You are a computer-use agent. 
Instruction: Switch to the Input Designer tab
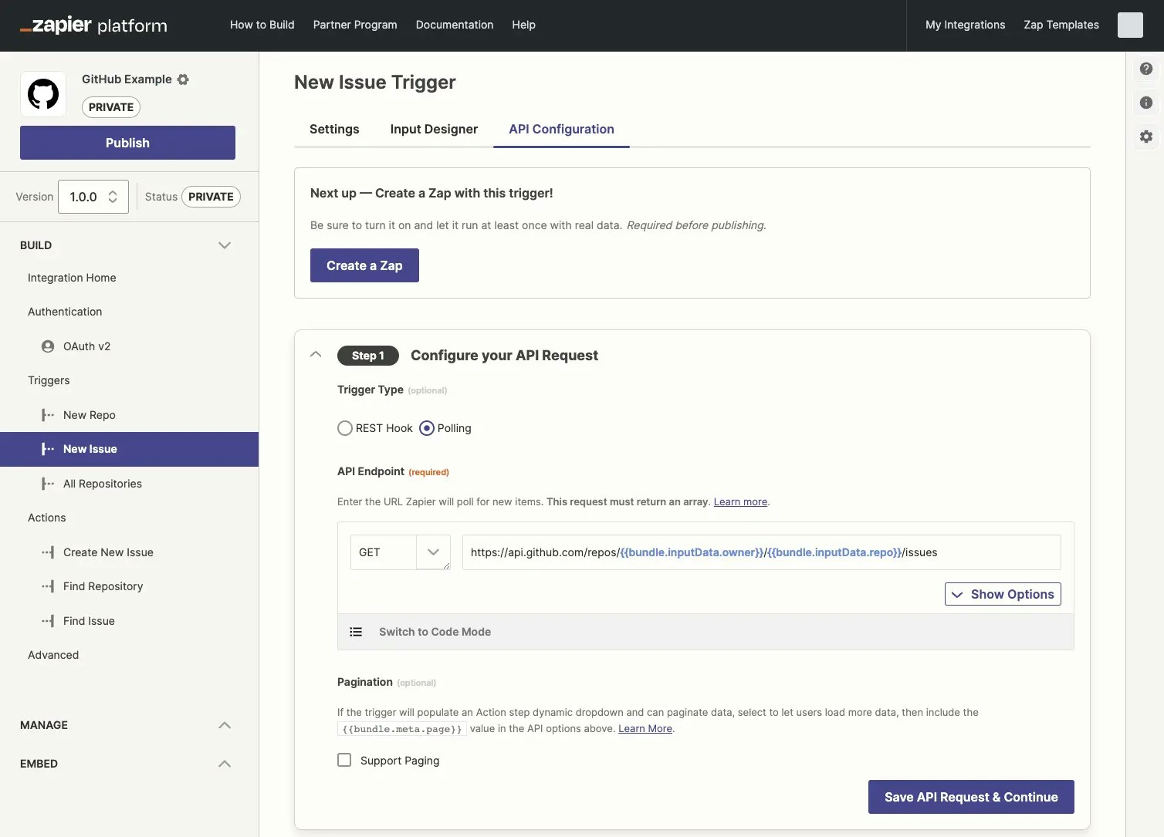pyautogui.click(x=434, y=129)
